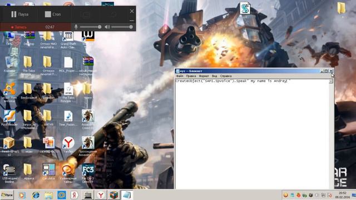The width and height of the screenshot is (356, 200).
Task: Select the Grand Theft Auto desktop shortcut
Action: (68, 39)
